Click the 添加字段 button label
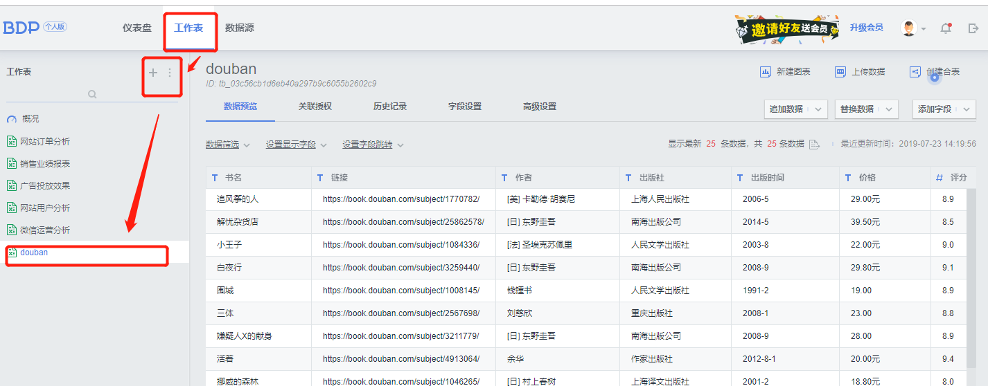 click(935, 109)
